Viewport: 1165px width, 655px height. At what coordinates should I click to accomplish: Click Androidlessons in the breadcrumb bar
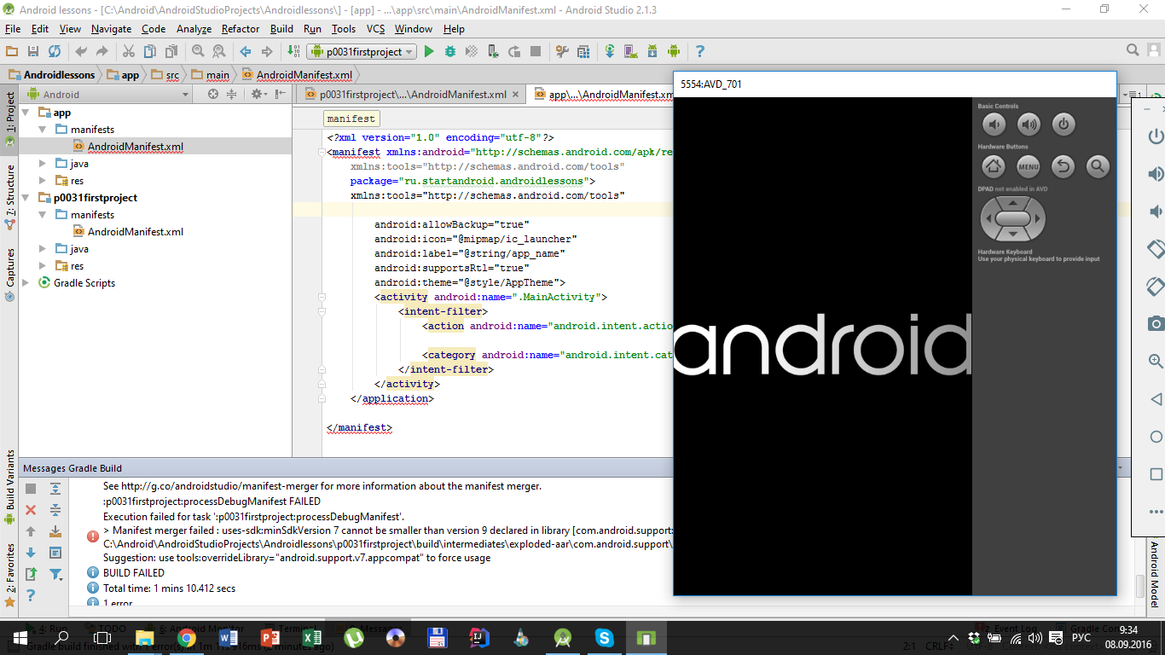(51, 75)
